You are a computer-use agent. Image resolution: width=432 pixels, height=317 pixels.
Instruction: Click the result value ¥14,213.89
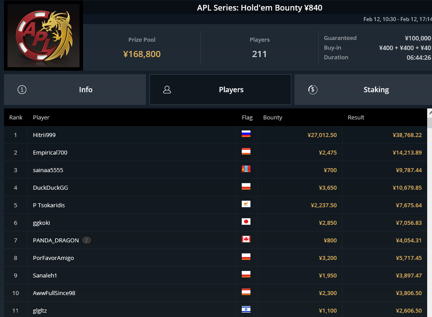[x=407, y=152]
